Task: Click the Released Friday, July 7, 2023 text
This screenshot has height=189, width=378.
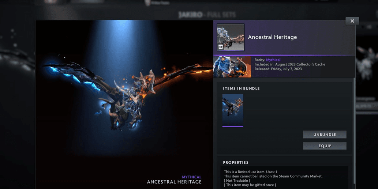Action: pos(278,69)
